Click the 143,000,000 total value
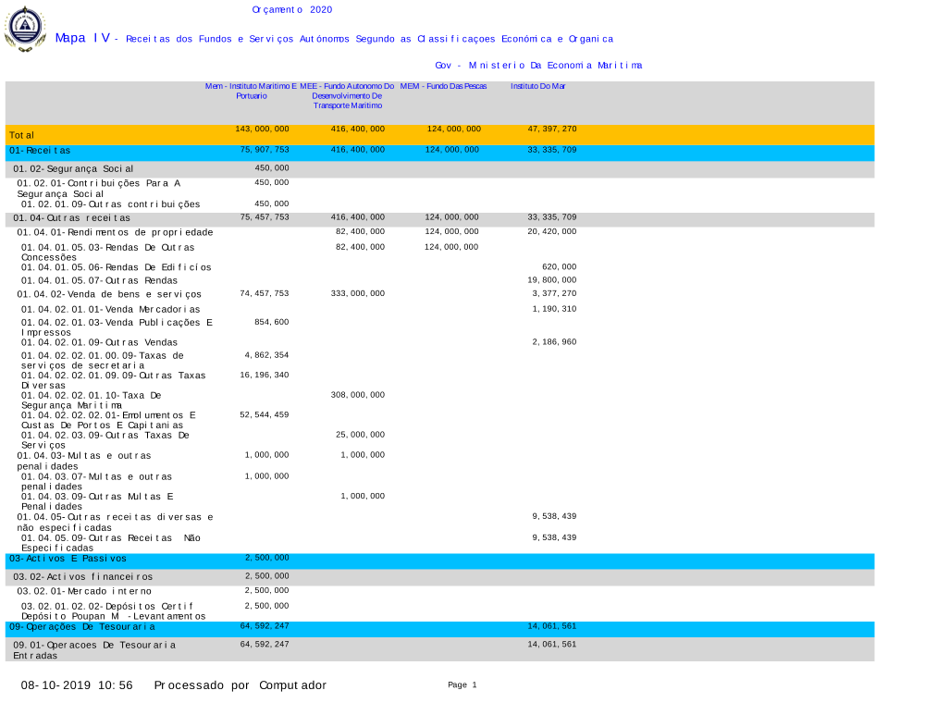 (x=262, y=129)
